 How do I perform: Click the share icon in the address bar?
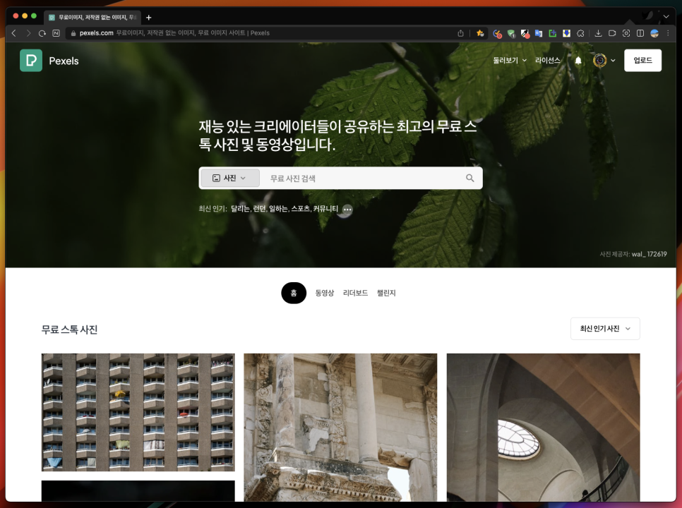460,33
